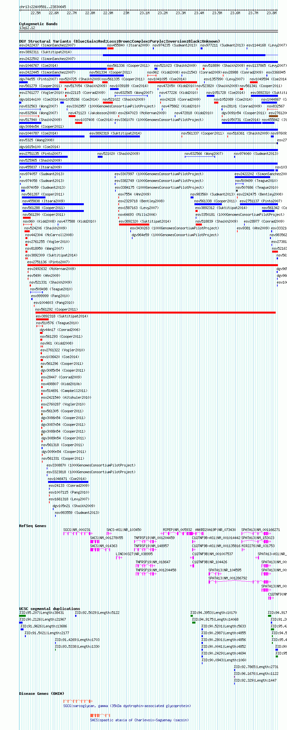
Task: Click variant esv7554 (Ahn2009)
Action: (134, 194)
